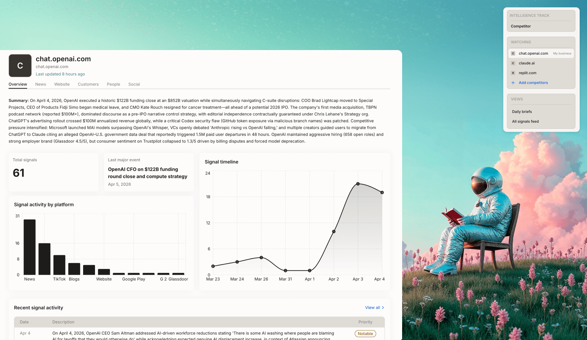This screenshot has width=587, height=340.
Task: Click the replit.com favicon in Watching
Action: coord(513,73)
